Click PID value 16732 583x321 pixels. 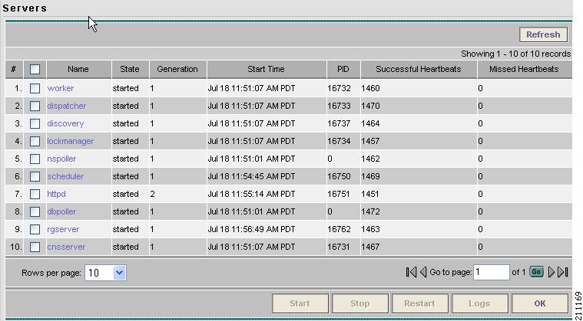(x=339, y=88)
